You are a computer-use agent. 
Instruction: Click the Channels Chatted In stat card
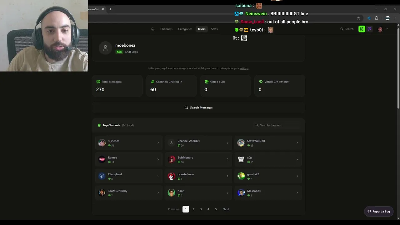click(171, 86)
